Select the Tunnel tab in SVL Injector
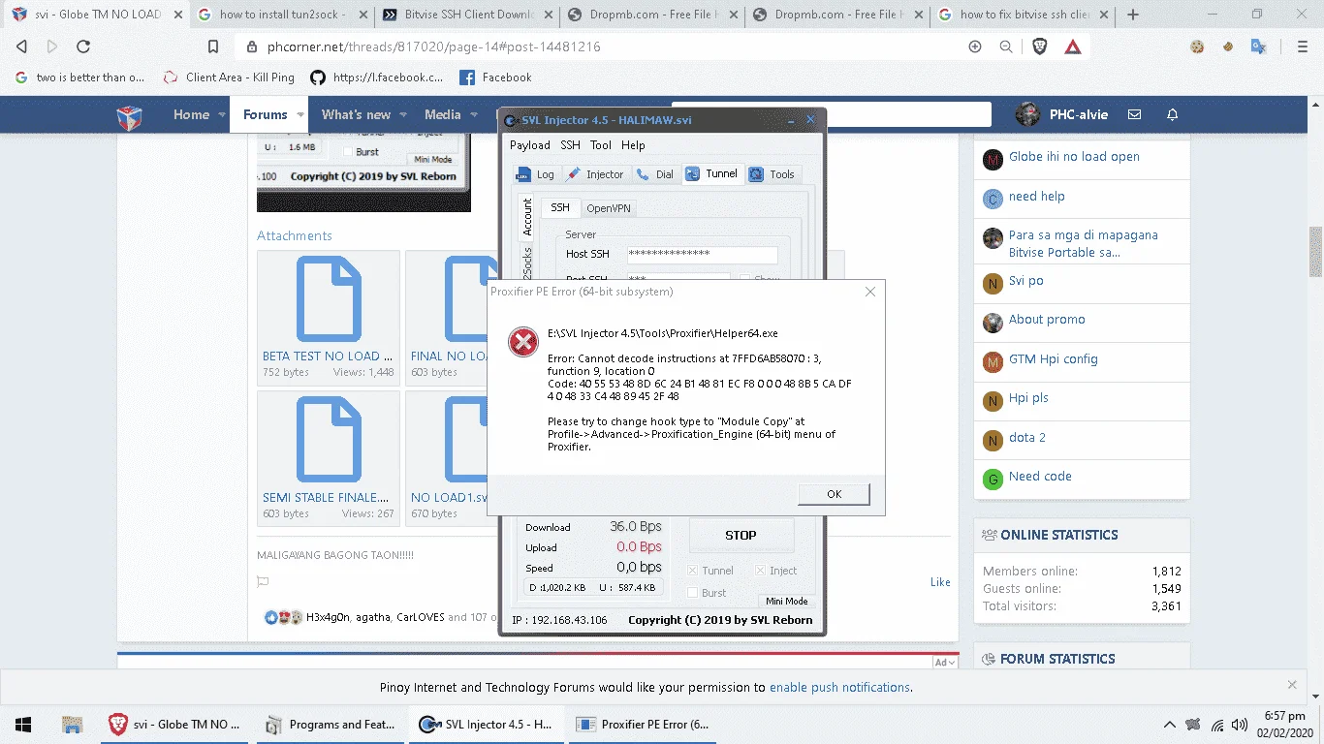The width and height of the screenshot is (1324, 744). coord(712,173)
